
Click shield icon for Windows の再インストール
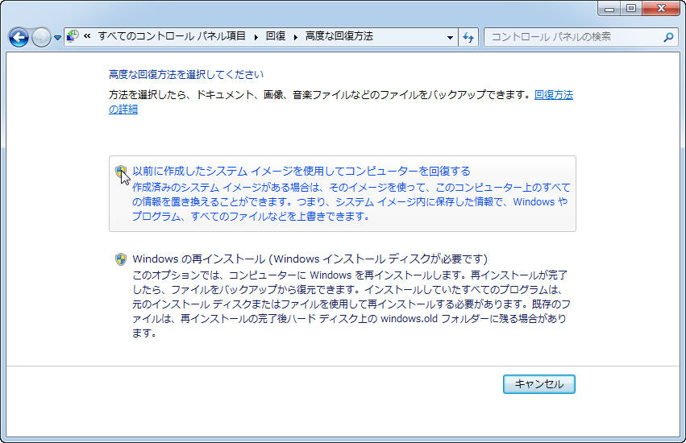pyautogui.click(x=121, y=259)
